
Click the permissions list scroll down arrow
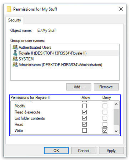(x=116, y=131)
